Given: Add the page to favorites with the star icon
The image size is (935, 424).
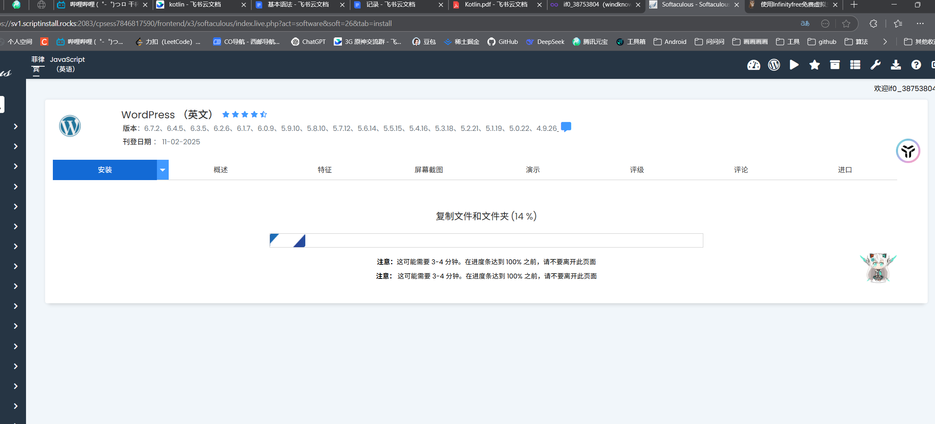Looking at the screenshot, I should [x=846, y=24].
